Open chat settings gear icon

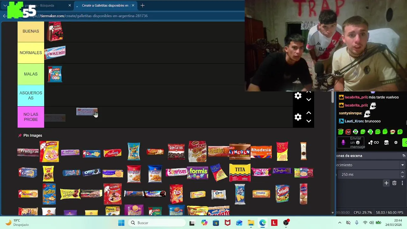point(396,142)
